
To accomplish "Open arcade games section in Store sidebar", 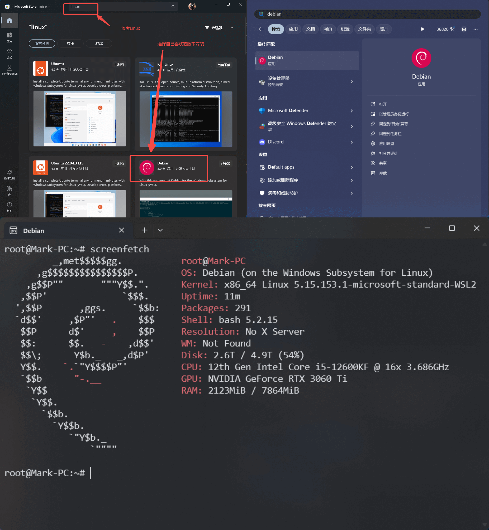I will coord(10,70).
